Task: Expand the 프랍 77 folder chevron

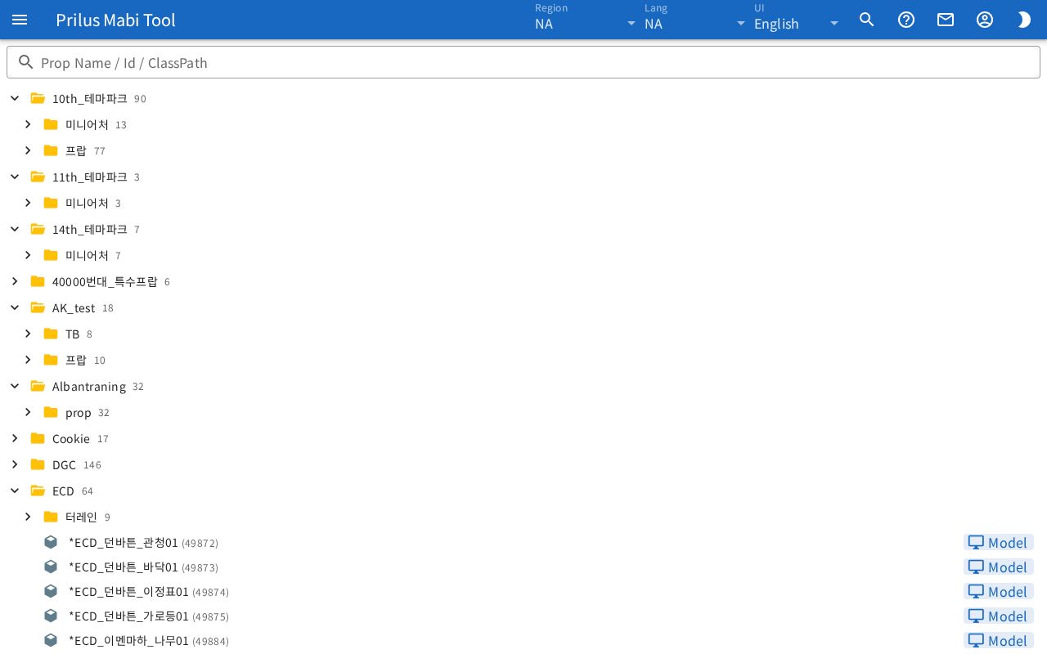Action: [x=28, y=150]
